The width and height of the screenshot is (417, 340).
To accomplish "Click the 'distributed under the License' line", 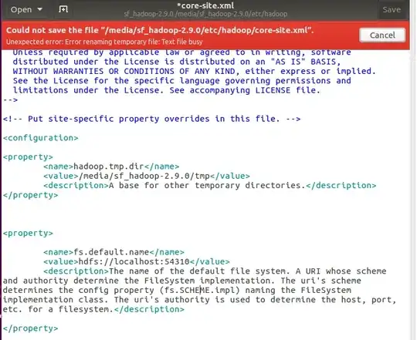I will (177, 62).
